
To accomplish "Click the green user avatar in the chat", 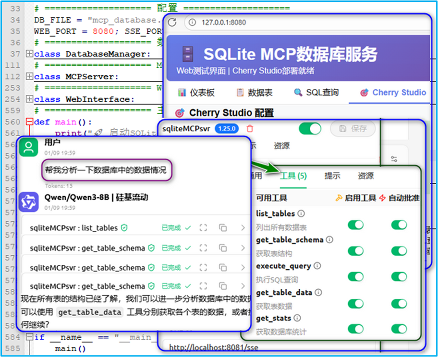I will click(x=28, y=147).
